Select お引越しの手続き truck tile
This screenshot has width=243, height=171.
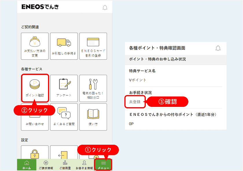tap(64, 46)
